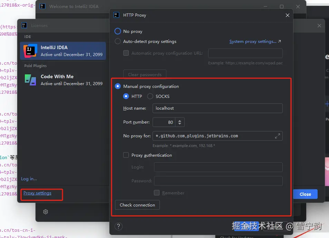The image size is (329, 238).
Task: Click the Clear passwords button
Action: click(145, 74)
